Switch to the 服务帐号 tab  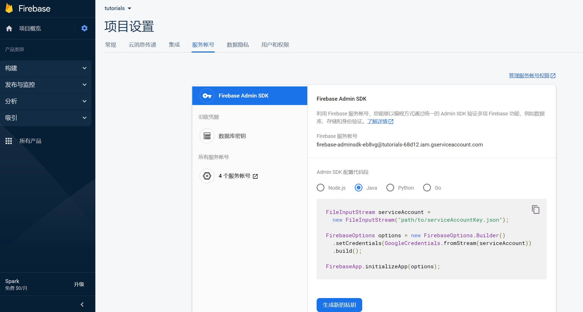[203, 45]
